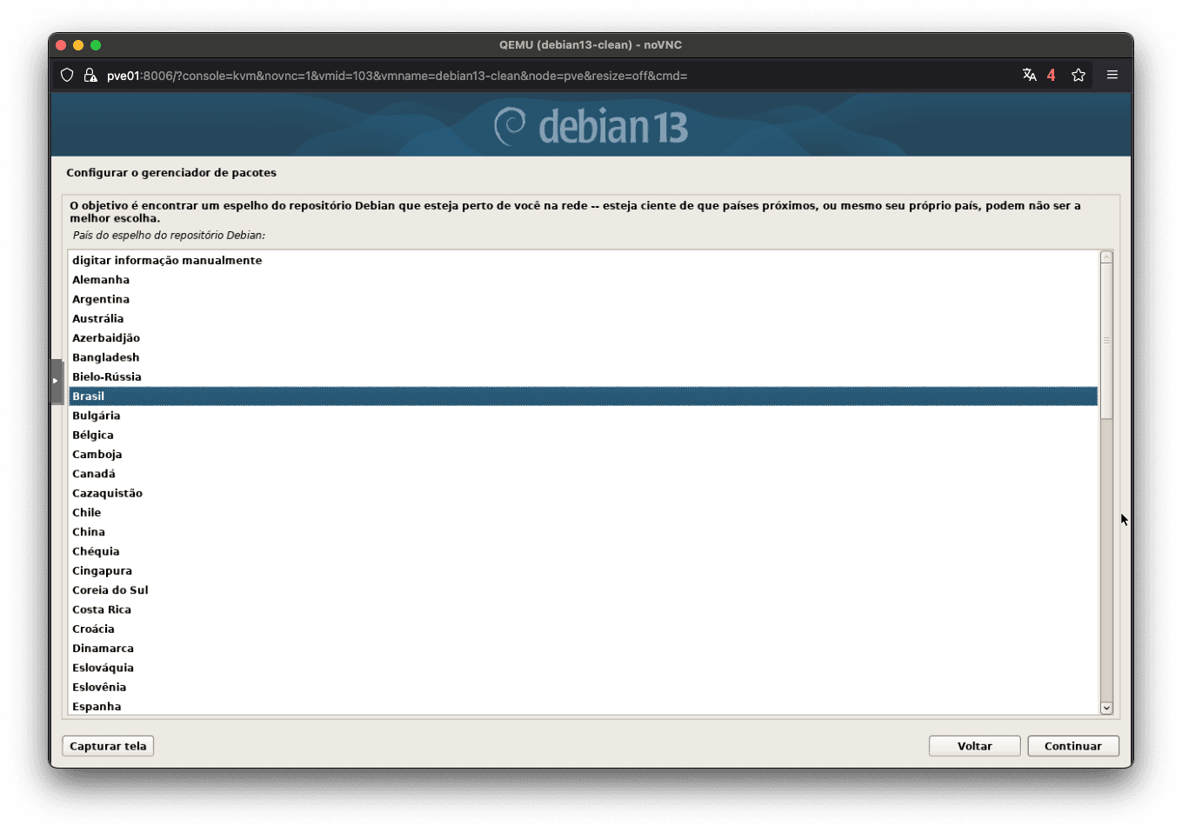
Task: Click the shield tracking protection icon
Action: pyautogui.click(x=67, y=76)
